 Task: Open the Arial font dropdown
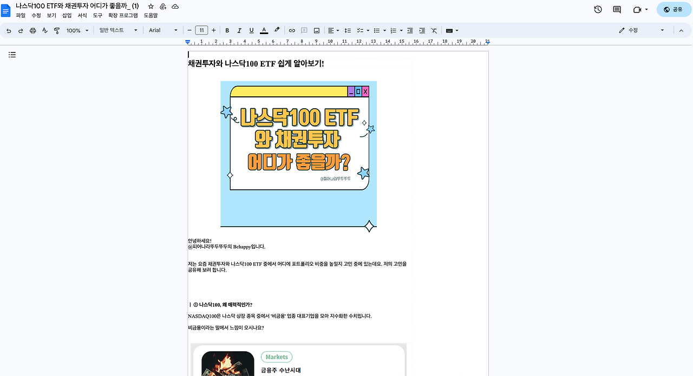(162, 30)
